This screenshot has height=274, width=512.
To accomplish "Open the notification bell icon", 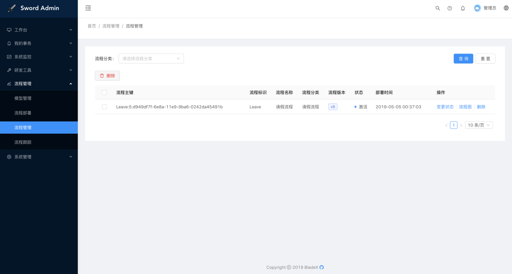I will (x=463, y=8).
